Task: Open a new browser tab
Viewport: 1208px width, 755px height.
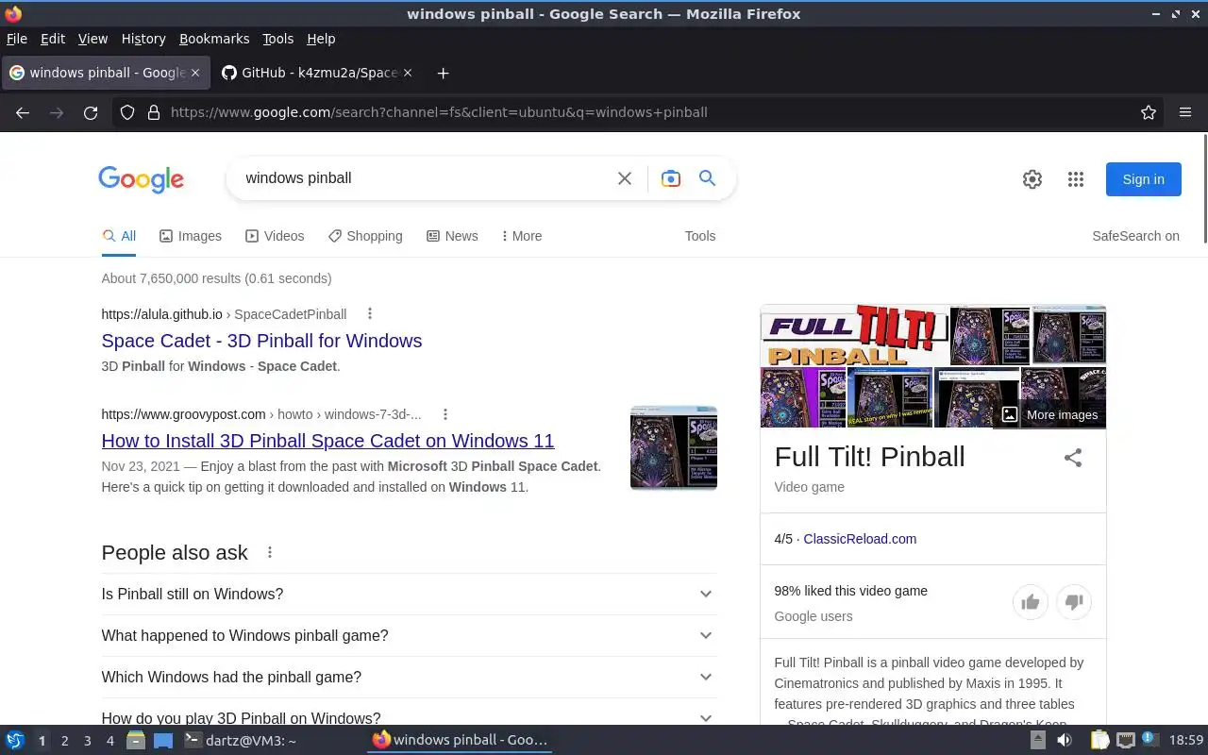Action: point(443,73)
